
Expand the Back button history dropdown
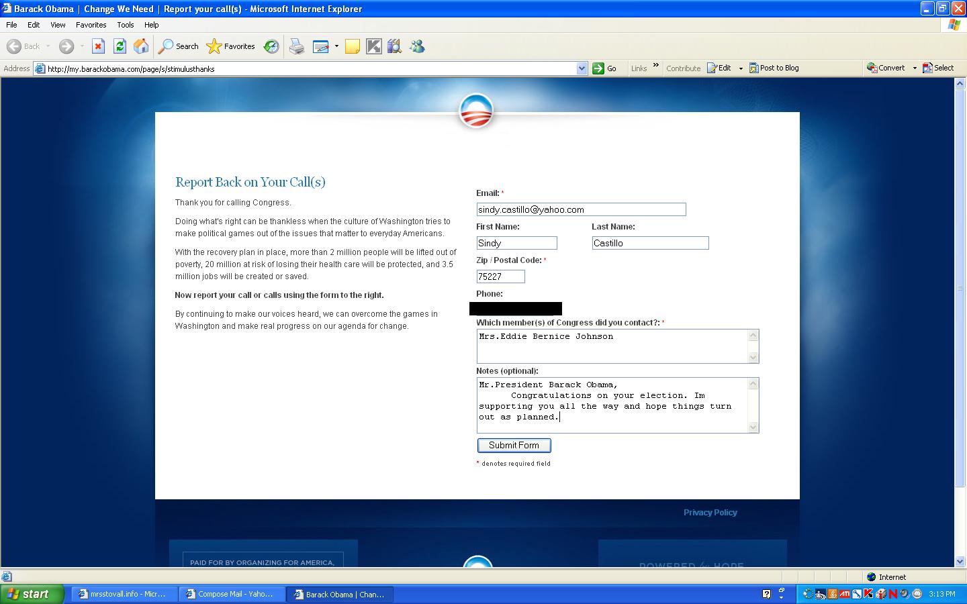pos(48,46)
